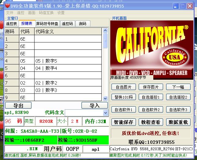The image size is (197, 160).
Task: Select the cell '04 | 数字4'
Action: pyautogui.click(x=68, y=68)
